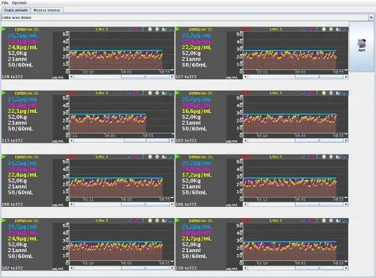This screenshot has width=376, height=278.
Task: Open the Opzioni menu
Action: click(19, 3)
